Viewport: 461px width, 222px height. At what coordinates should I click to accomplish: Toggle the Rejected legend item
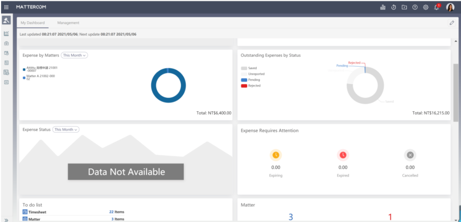pos(251,86)
